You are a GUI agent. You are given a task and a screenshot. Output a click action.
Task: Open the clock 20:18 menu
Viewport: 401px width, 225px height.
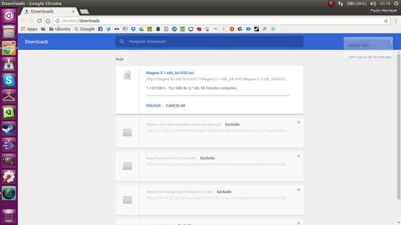tap(385, 4)
